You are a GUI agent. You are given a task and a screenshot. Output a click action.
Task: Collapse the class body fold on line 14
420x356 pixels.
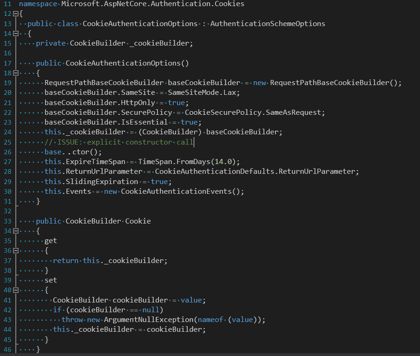[15, 34]
